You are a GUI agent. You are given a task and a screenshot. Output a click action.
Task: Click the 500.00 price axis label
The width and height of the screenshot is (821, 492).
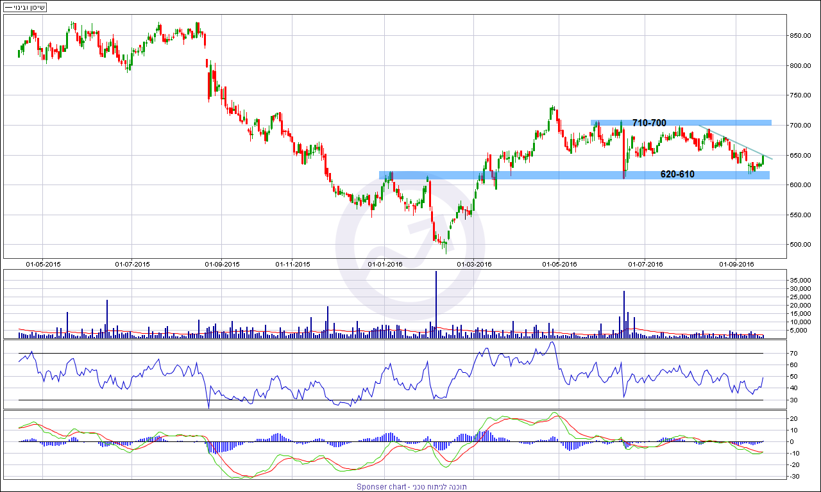coord(802,245)
